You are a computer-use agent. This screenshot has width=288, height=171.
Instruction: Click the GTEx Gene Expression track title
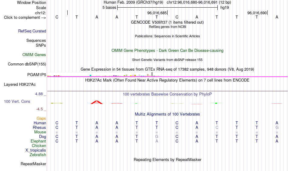[x=167, y=69]
